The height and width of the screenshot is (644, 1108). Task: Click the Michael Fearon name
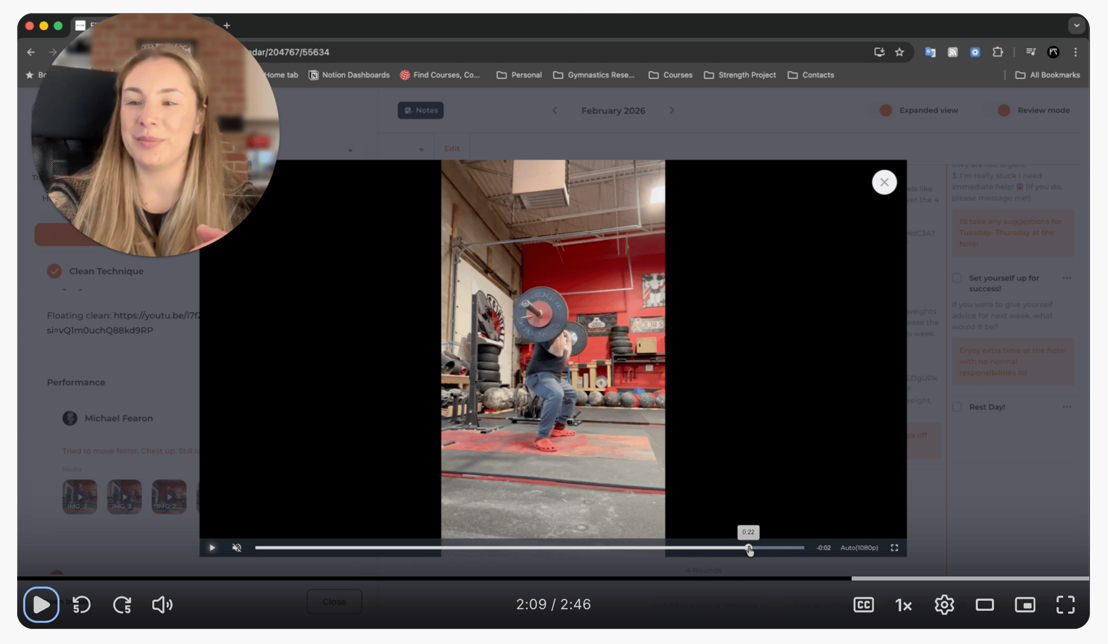(x=119, y=418)
